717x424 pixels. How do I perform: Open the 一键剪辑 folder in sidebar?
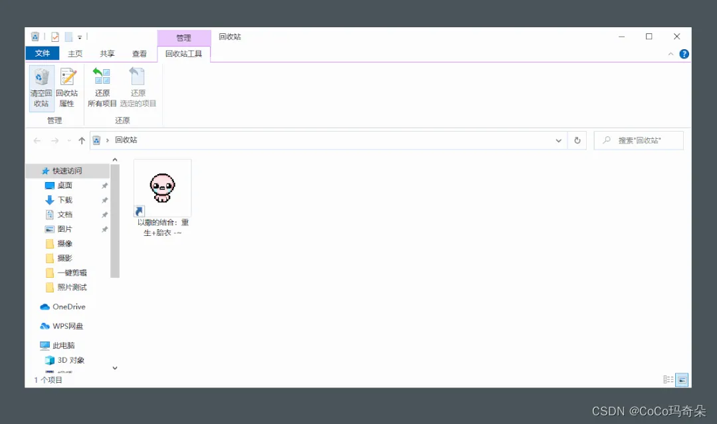pos(72,273)
